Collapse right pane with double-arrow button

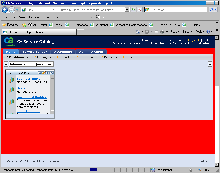(x=210, y=64)
